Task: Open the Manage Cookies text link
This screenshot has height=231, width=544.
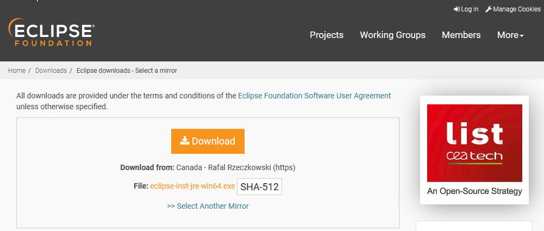Action: [x=516, y=9]
